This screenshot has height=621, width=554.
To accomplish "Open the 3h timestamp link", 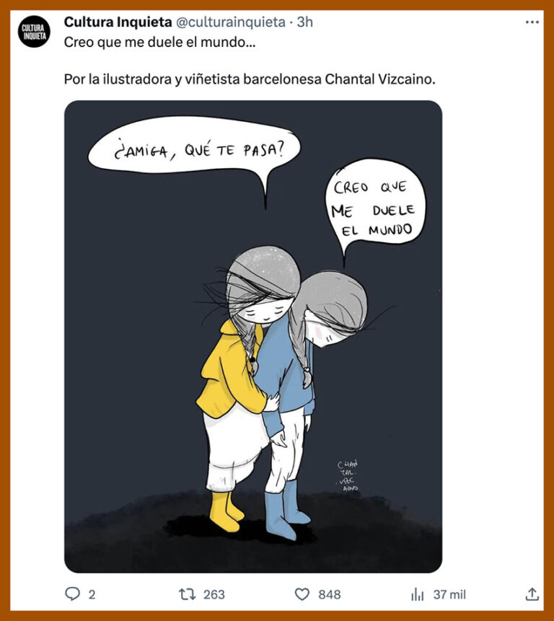I will [x=304, y=22].
